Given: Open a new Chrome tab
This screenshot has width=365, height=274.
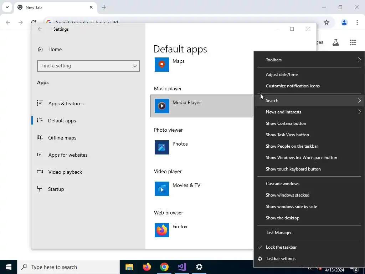Looking at the screenshot, I should point(104,7).
